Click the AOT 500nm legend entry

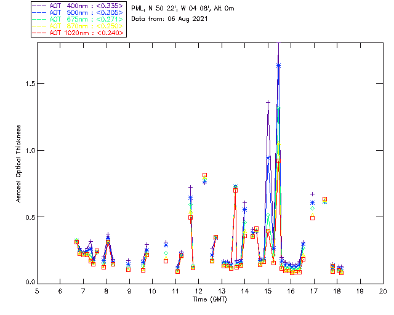pos(78,12)
